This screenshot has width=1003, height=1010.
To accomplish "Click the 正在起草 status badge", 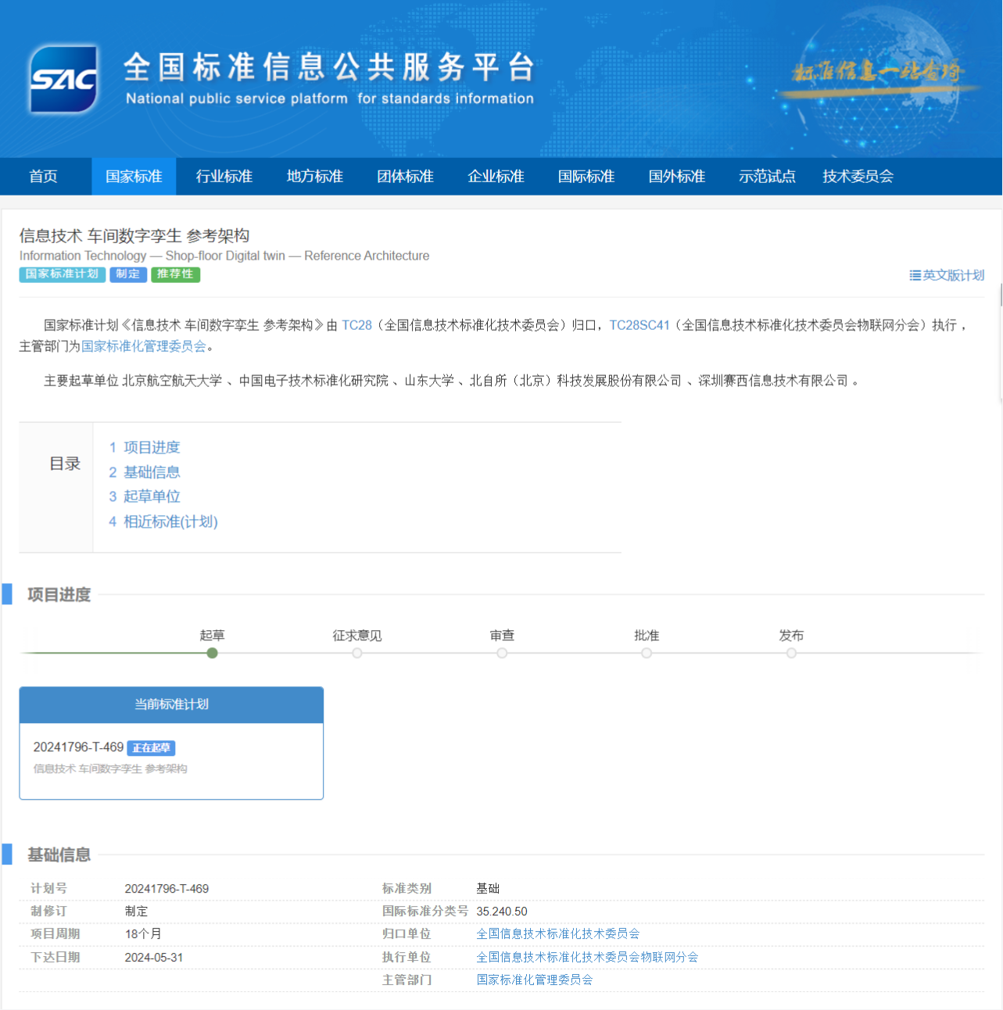I will pos(151,748).
